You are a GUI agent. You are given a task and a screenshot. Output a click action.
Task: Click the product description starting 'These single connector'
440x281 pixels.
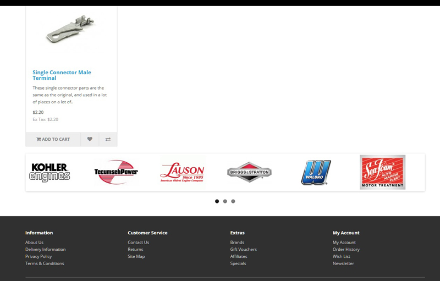pos(70,95)
